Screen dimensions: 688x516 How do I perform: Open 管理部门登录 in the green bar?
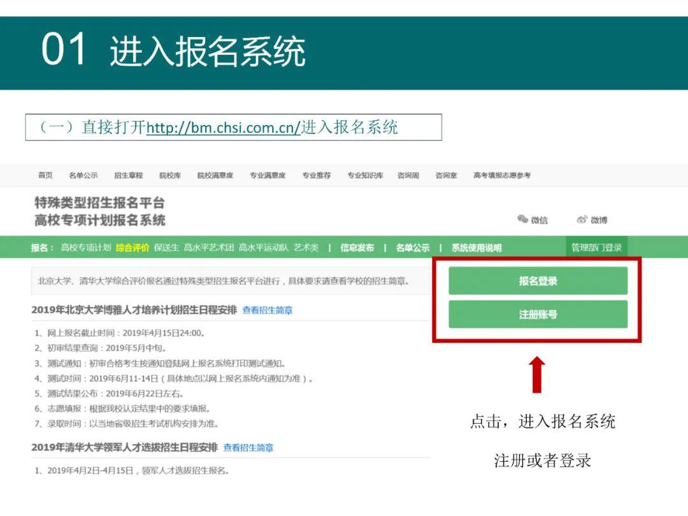pyautogui.click(x=596, y=247)
